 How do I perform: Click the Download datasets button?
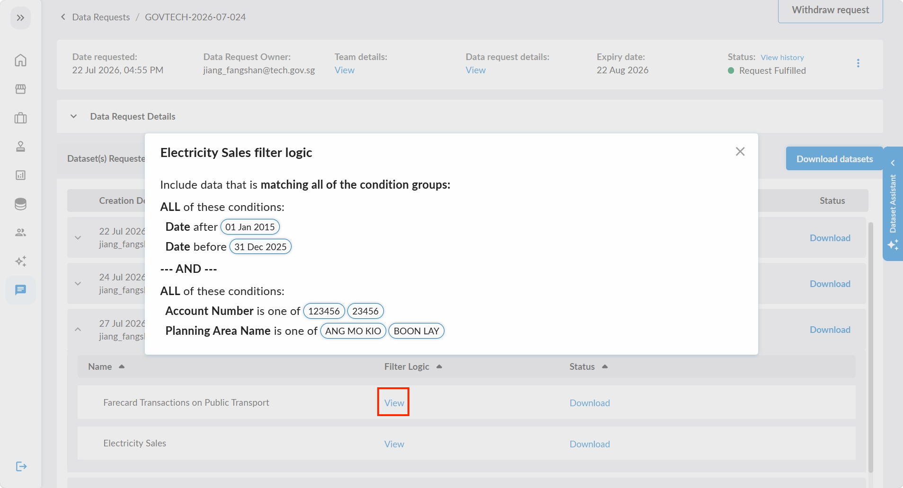click(x=834, y=159)
